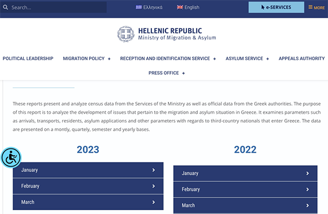Click the Hellenic Republic emblem logo
328x214 pixels.
tap(126, 34)
